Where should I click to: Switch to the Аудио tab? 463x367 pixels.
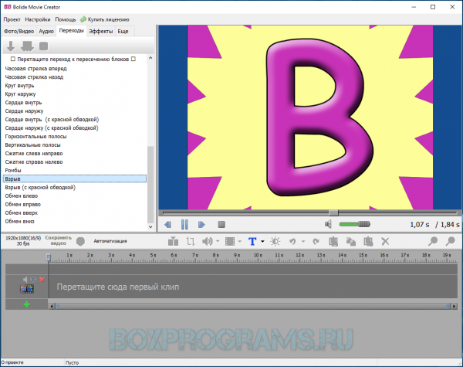(46, 31)
